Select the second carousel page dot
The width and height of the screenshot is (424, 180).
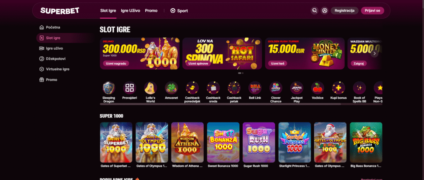coord(243,73)
